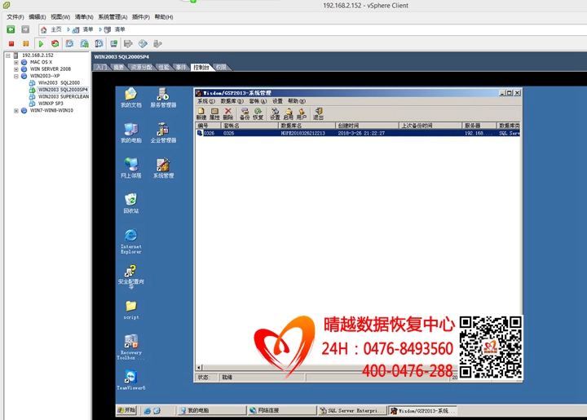Connect USB device toolbar icon
This screenshot has width=587, height=420.
pos(157,44)
